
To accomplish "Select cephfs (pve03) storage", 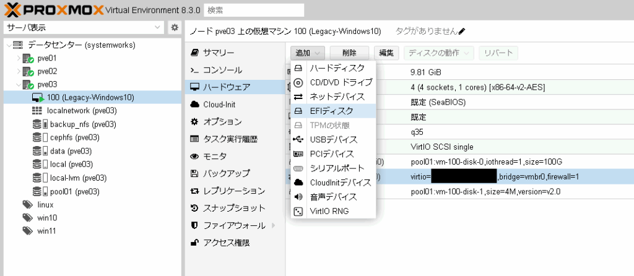I will pos(75,137).
